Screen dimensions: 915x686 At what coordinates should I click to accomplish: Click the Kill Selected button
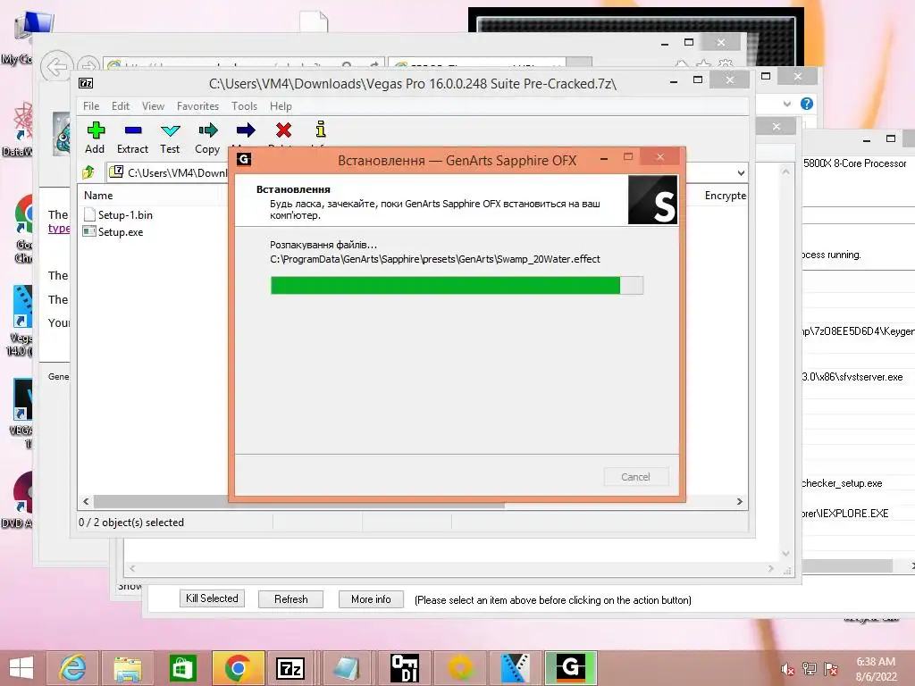click(x=212, y=598)
